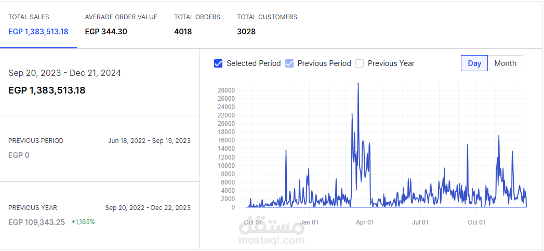Click the Sep 20, 2022 - Dec 22, 2023 range
The image size is (544, 251).
[x=148, y=208]
